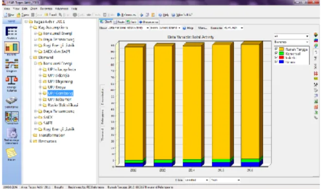
Task: Open the Notes view in sidebar
Action: [x=12, y=154]
